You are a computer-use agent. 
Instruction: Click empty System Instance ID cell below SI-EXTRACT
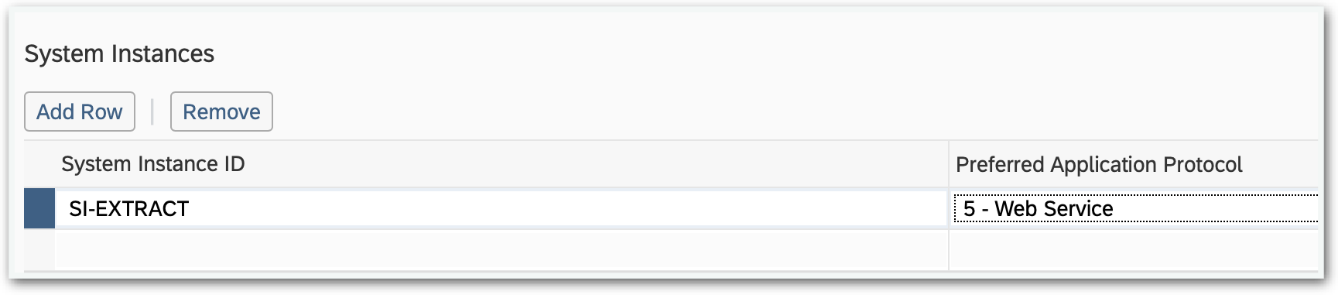click(x=501, y=250)
